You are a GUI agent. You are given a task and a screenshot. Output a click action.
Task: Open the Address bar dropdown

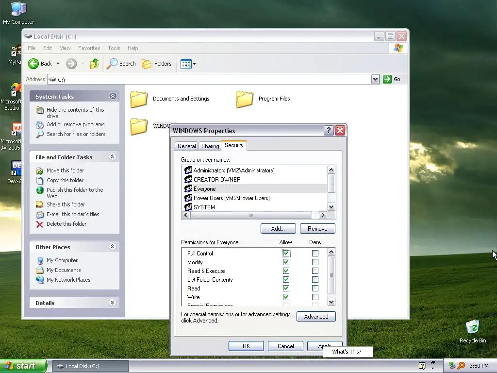click(x=375, y=79)
